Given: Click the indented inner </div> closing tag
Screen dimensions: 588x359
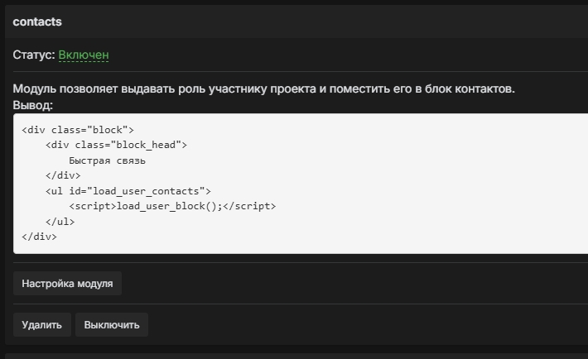Looking at the screenshot, I should pos(63,175).
